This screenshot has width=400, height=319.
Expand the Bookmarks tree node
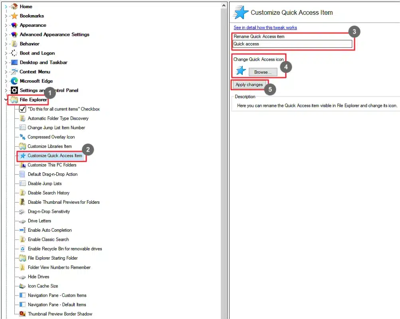click(x=6, y=16)
